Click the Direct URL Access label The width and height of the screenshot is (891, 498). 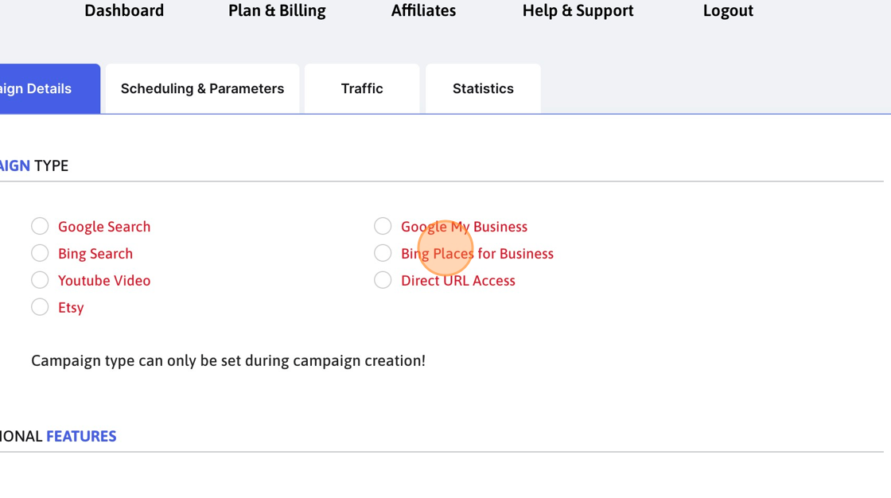[x=458, y=281]
